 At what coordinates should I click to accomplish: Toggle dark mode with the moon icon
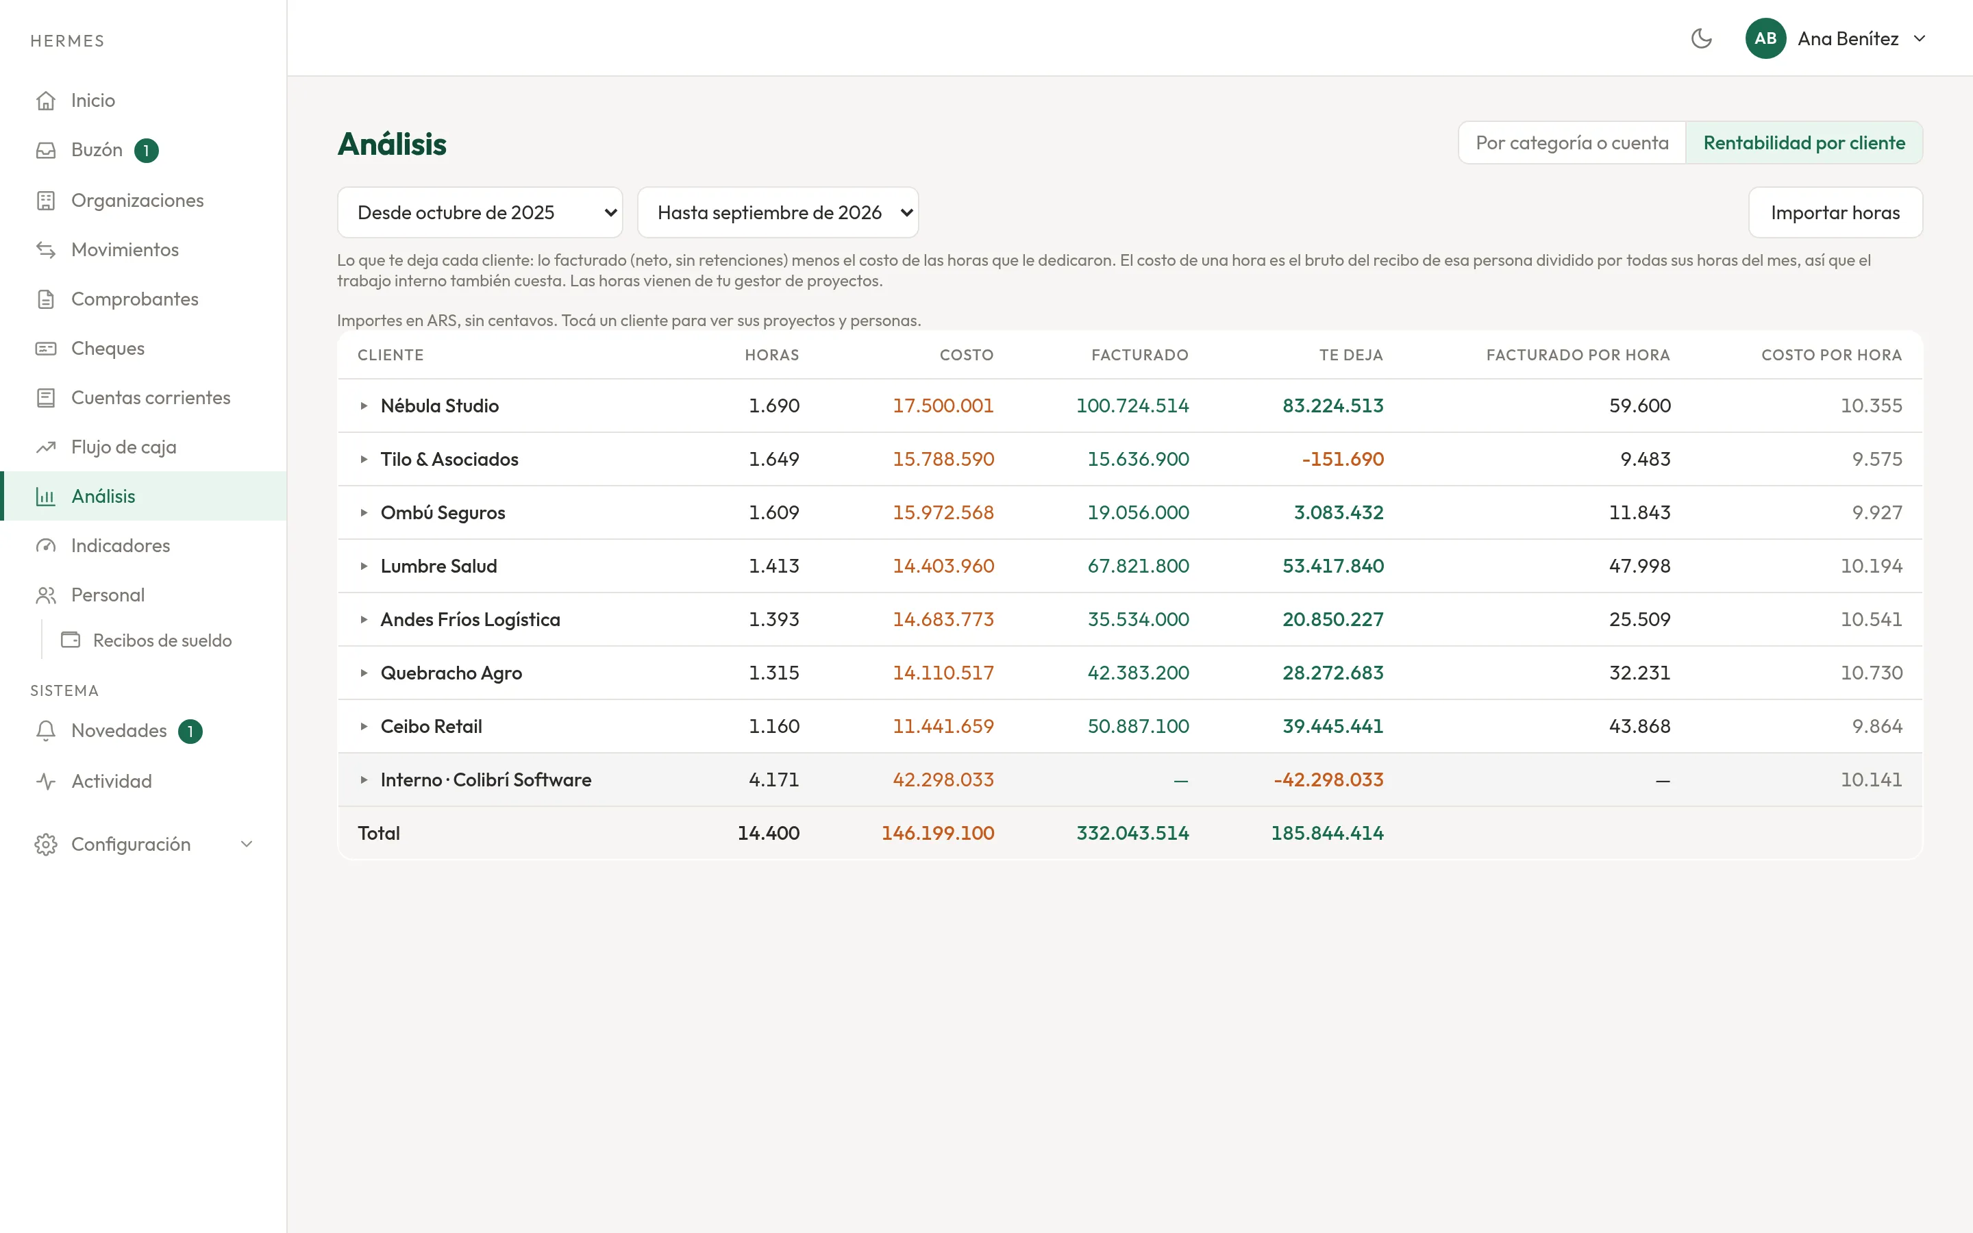pyautogui.click(x=1702, y=38)
